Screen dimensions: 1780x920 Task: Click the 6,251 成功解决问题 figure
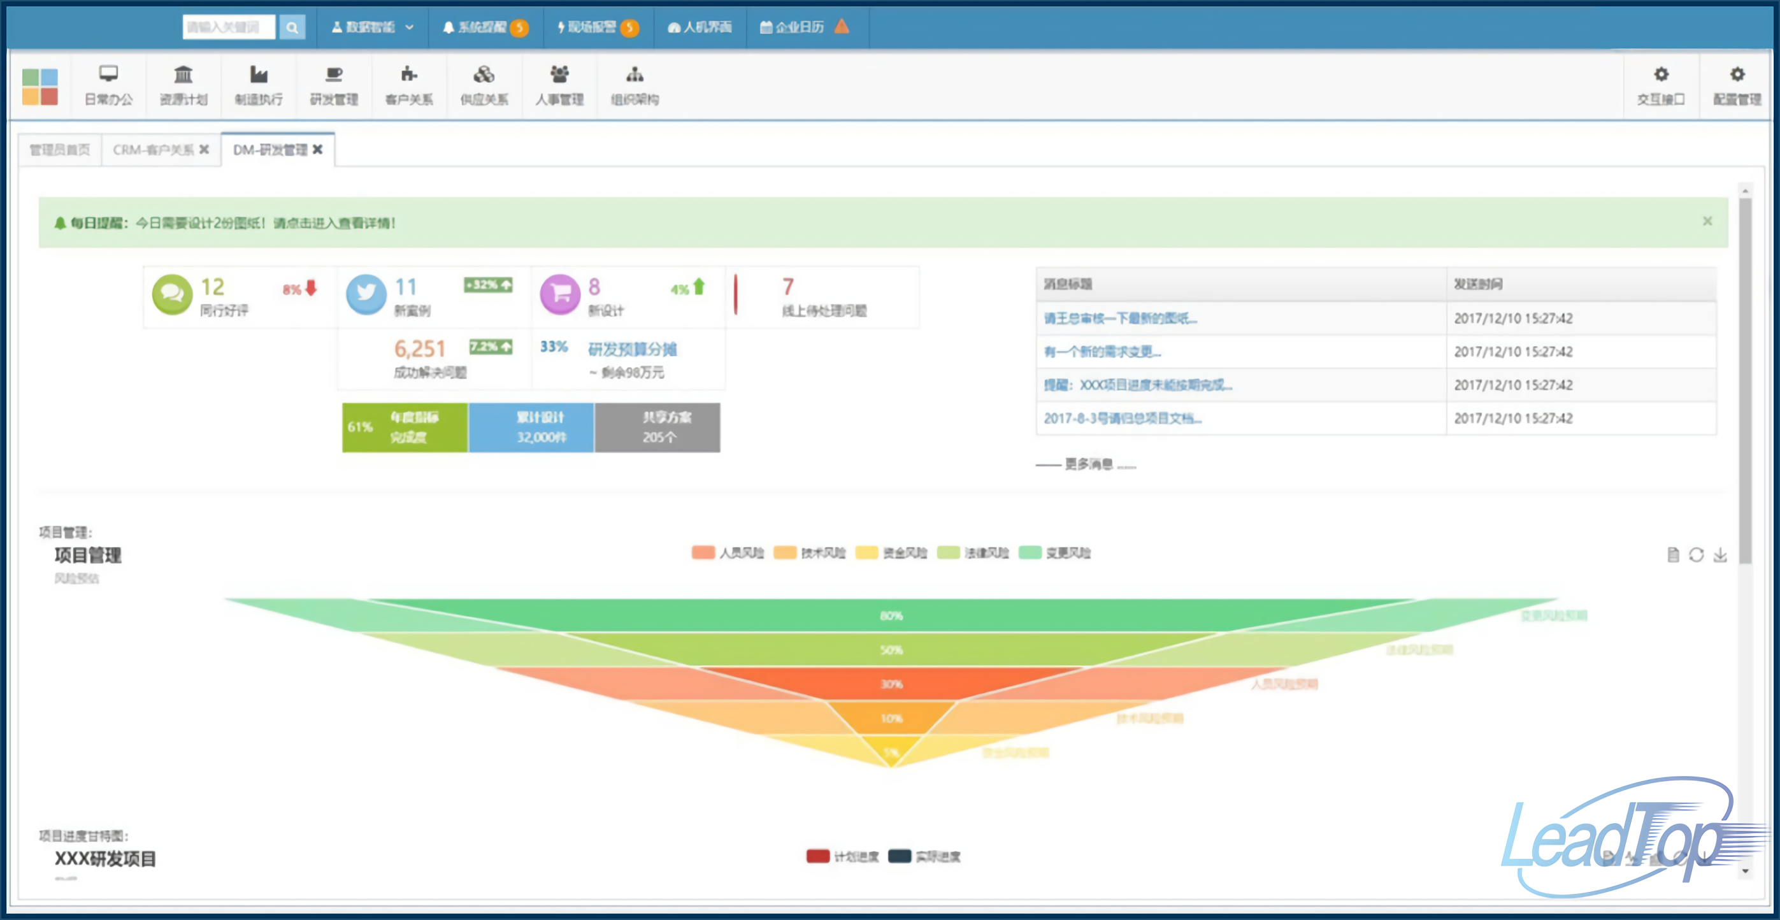coord(420,349)
